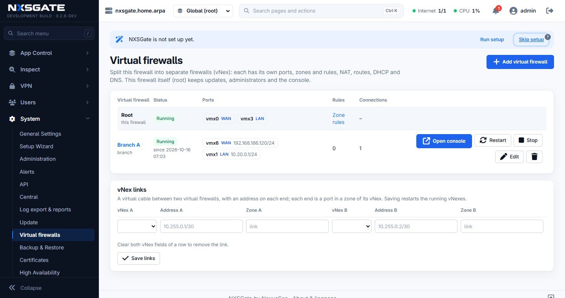Open the Branch A firewall link
Image resolution: width=565 pixels, height=298 pixels.
point(129,145)
